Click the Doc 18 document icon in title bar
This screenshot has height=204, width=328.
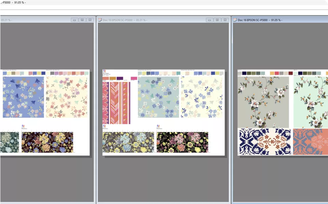click(100, 20)
